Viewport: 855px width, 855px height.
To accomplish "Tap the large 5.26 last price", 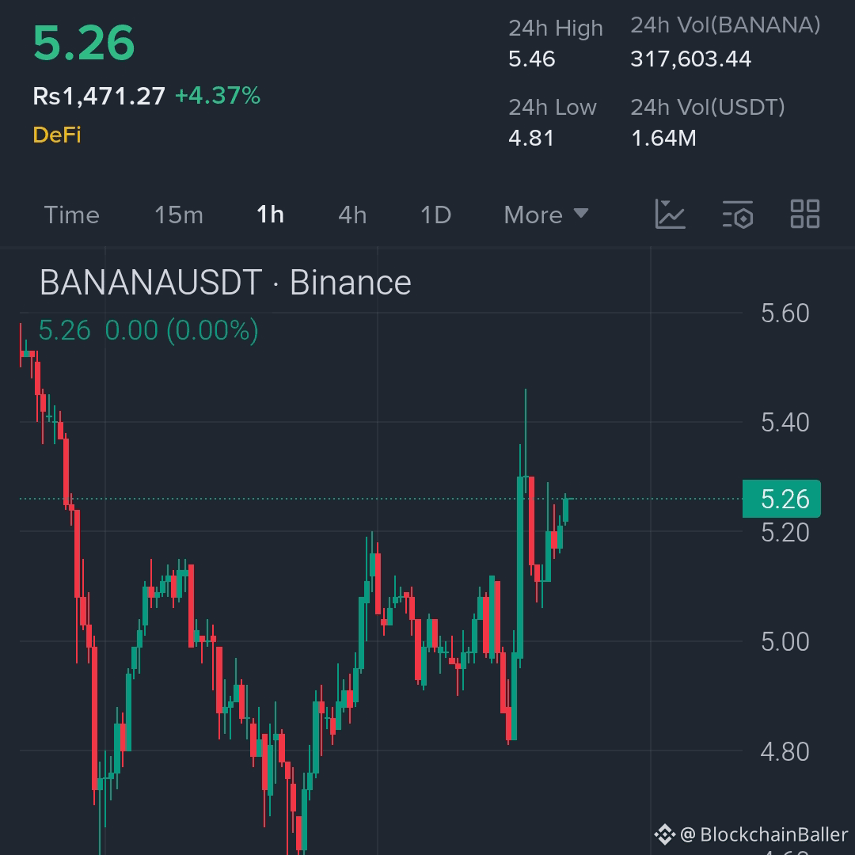I will click(x=84, y=44).
